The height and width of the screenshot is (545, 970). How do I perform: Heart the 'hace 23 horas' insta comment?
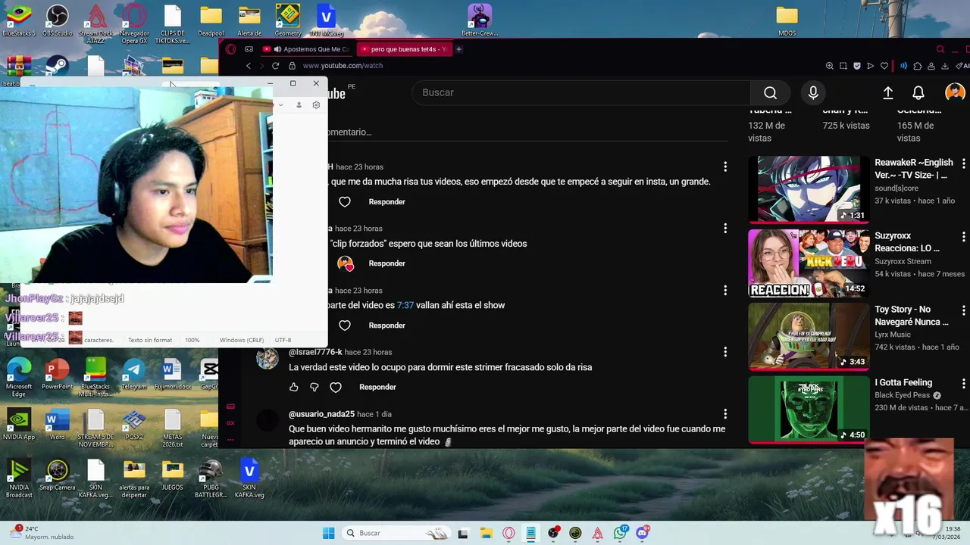pyautogui.click(x=345, y=201)
